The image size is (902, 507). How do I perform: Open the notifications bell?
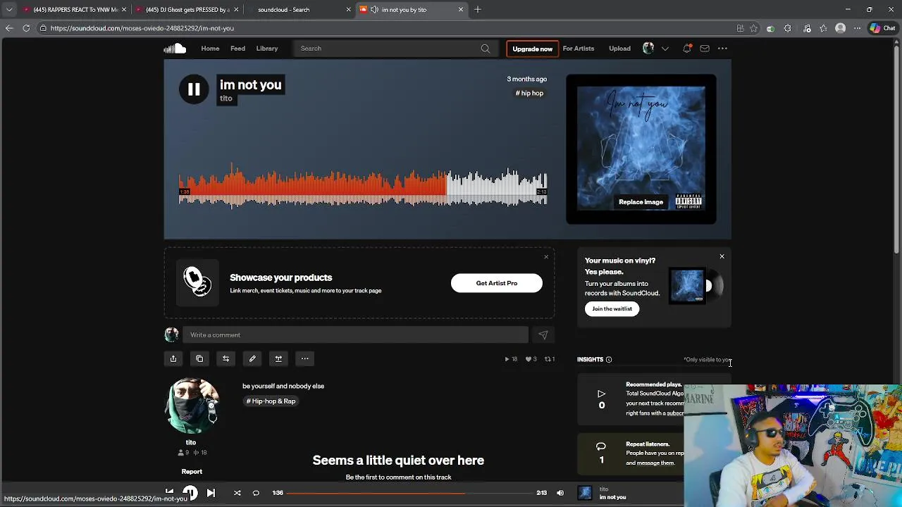(686, 49)
